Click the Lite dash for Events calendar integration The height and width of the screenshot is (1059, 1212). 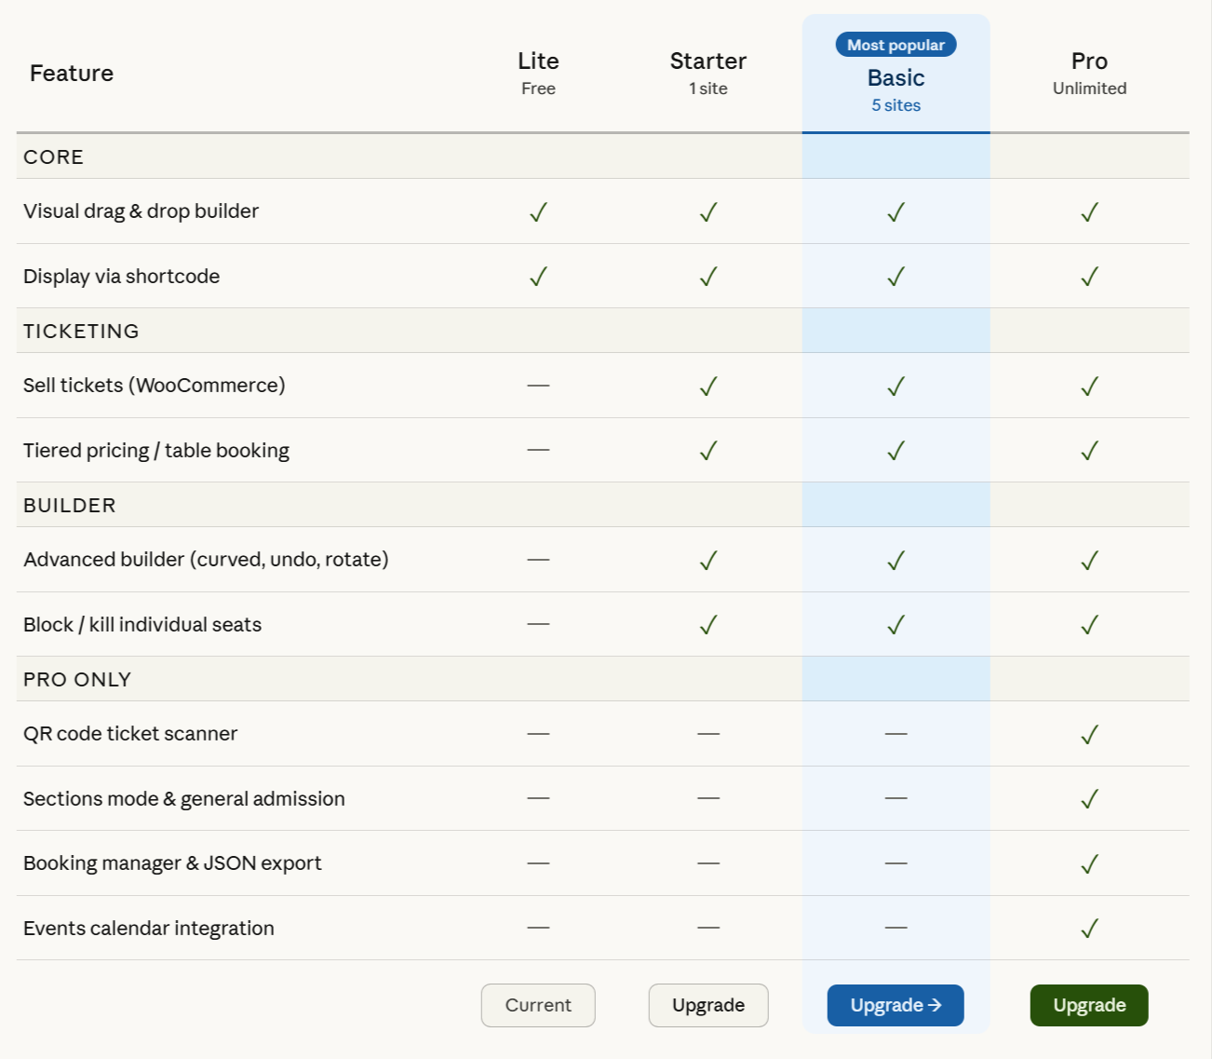(538, 928)
